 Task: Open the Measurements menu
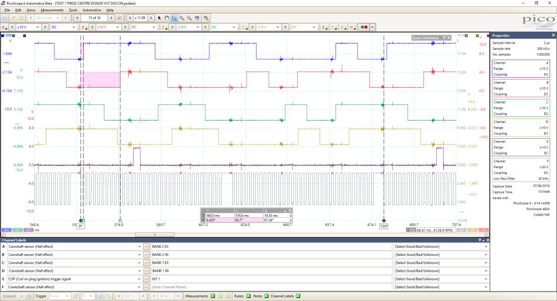(52, 10)
